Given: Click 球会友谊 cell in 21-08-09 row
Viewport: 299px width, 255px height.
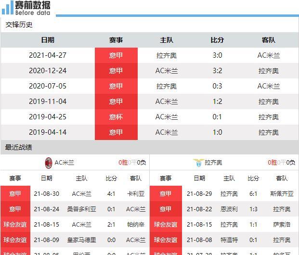Looking at the screenshot, I should pyautogui.click(x=15, y=240).
